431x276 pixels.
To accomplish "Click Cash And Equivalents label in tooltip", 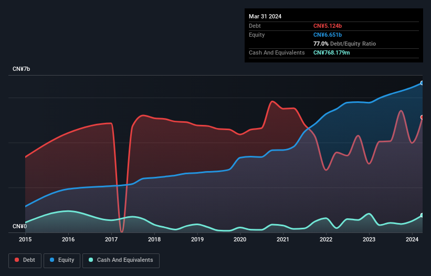I will pyautogui.click(x=277, y=52).
